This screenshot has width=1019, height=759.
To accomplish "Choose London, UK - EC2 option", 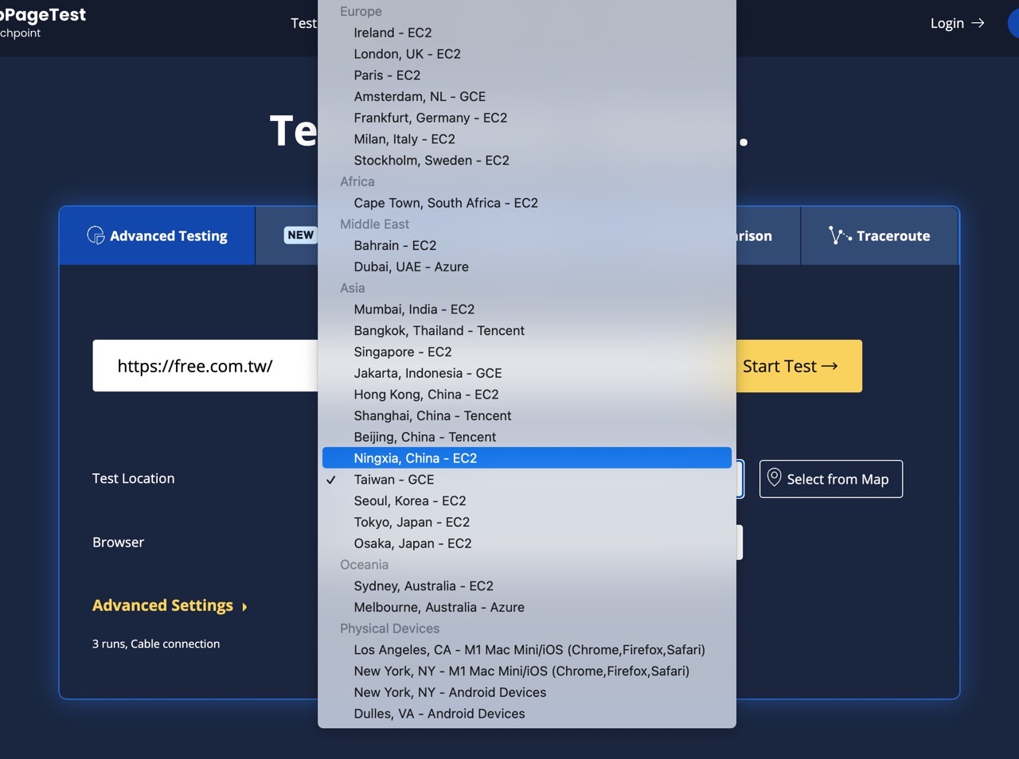I will click(x=527, y=54).
